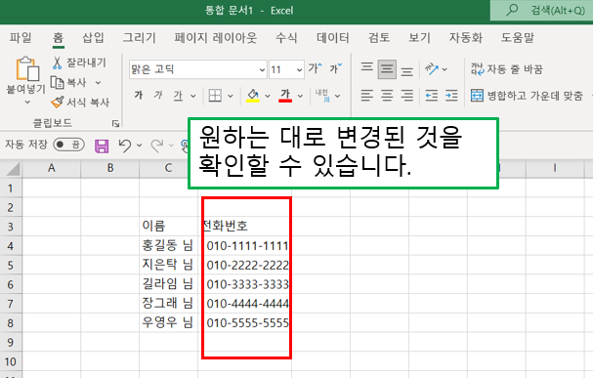This screenshot has height=378, width=593.
Task: Click the undo arrow icon
Action: [125, 146]
